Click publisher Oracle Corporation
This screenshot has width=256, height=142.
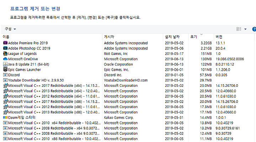click(118, 64)
